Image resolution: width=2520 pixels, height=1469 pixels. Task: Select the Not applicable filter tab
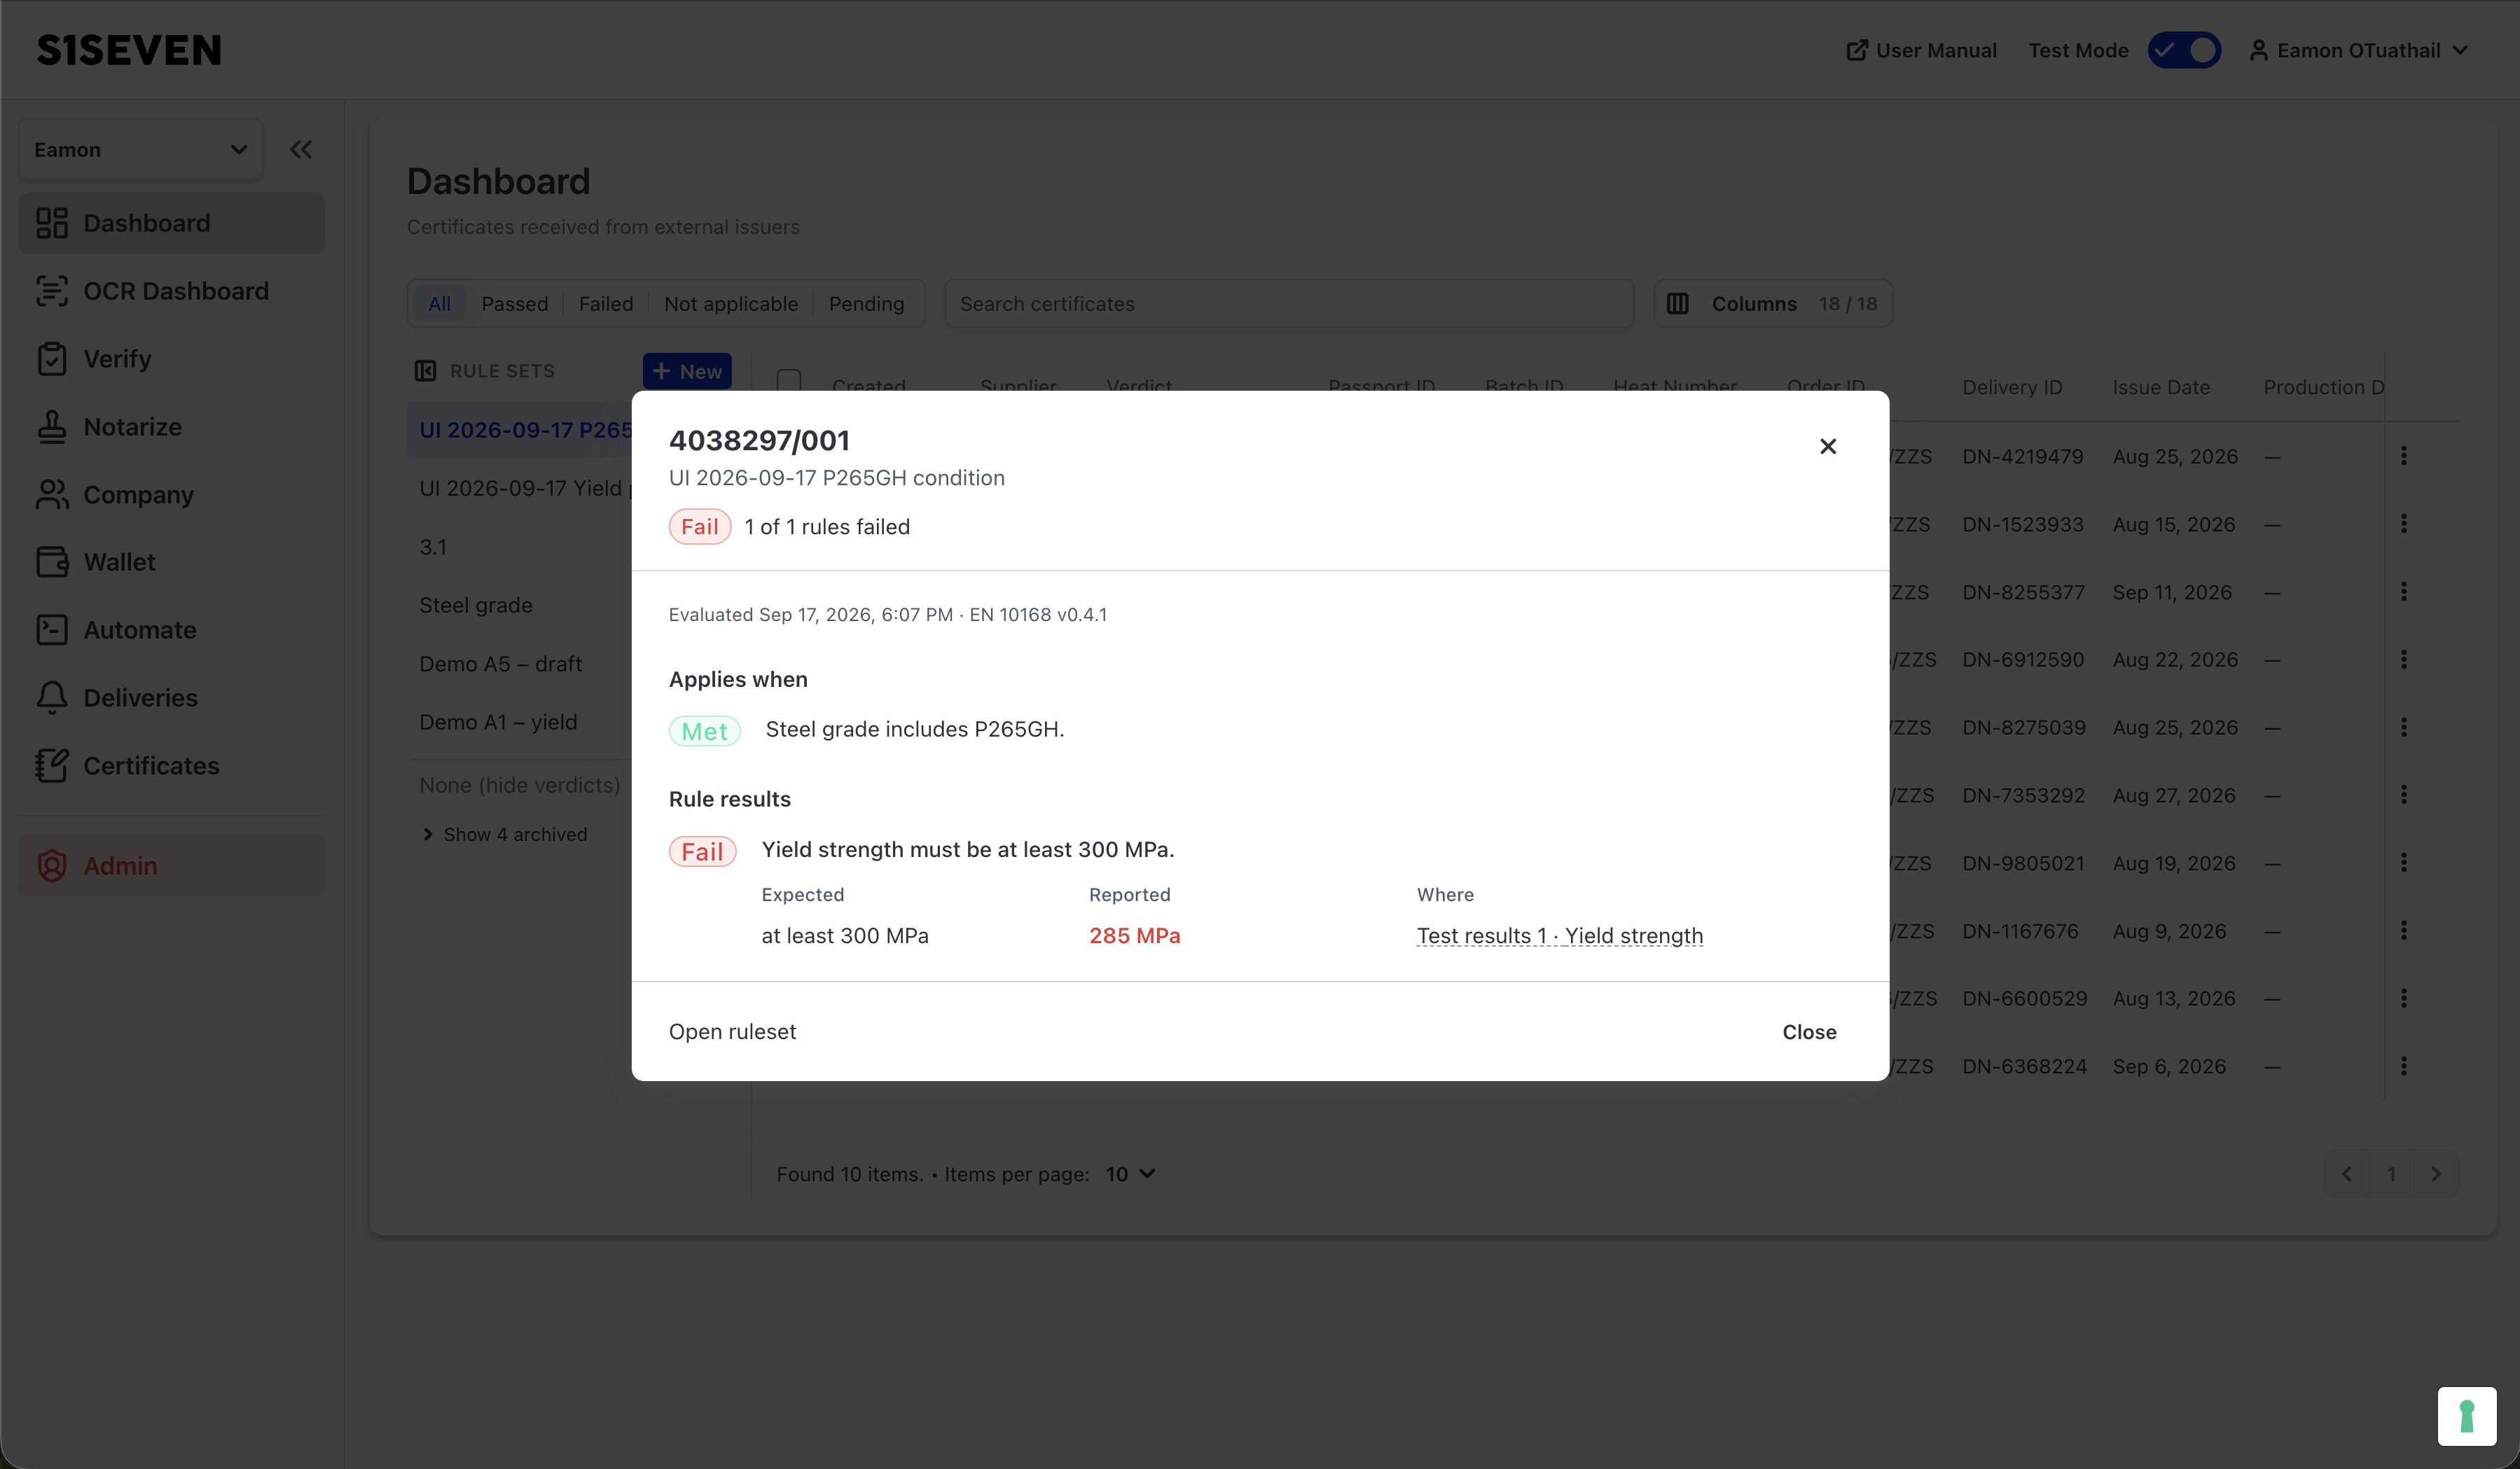tap(731, 303)
